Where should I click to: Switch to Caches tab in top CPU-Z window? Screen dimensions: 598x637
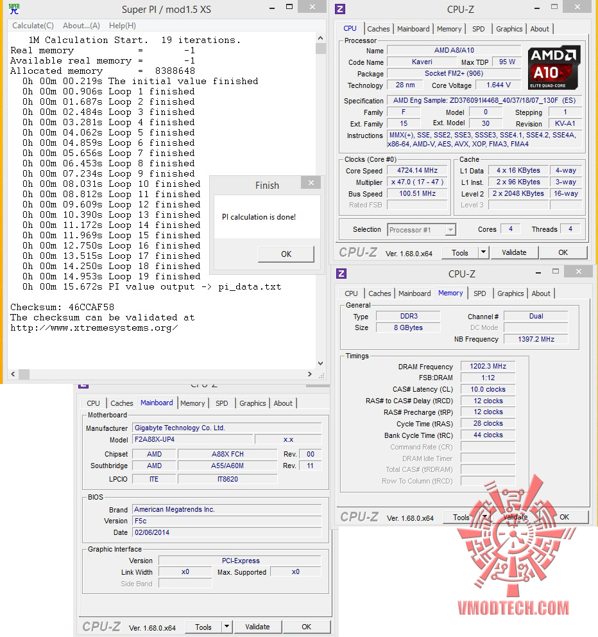pyautogui.click(x=379, y=29)
